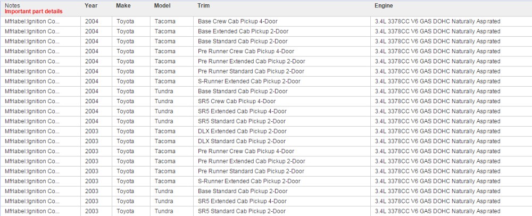Select the Base Crew Cab Pickup 4-Door trim
Image resolution: width=532 pixels, height=216 pixels.
242,21
